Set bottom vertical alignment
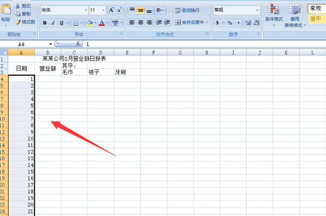Image resolution: width=326 pixels, height=216 pixels. [149, 10]
